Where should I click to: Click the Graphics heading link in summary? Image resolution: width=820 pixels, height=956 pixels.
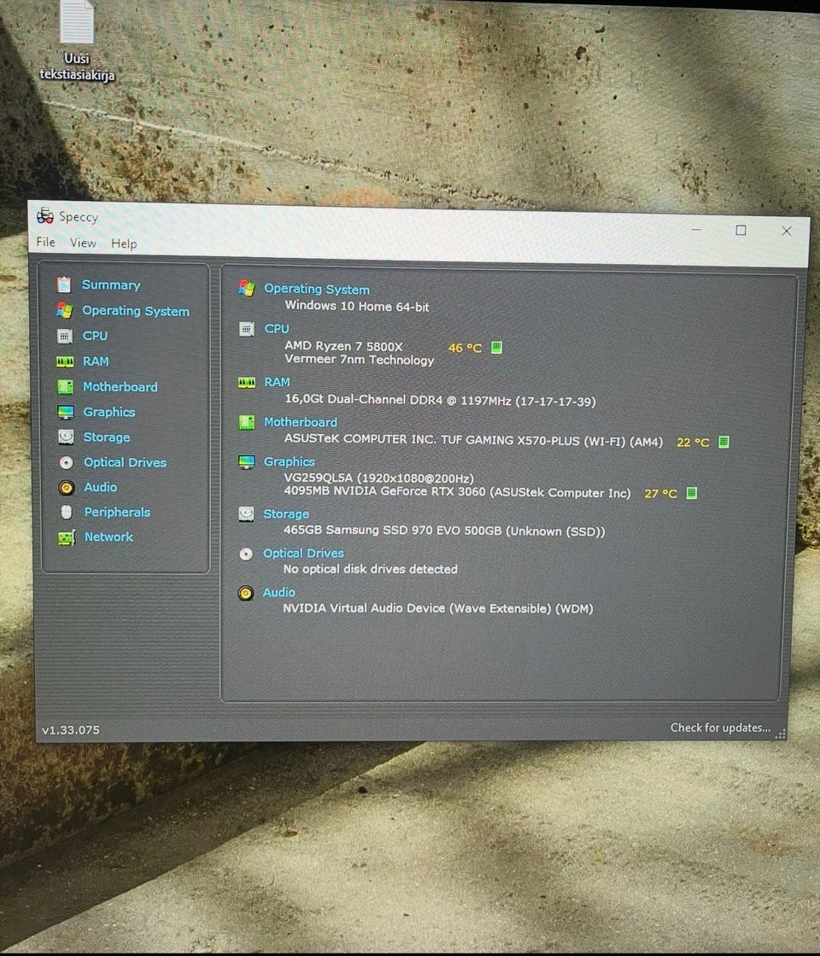289,462
